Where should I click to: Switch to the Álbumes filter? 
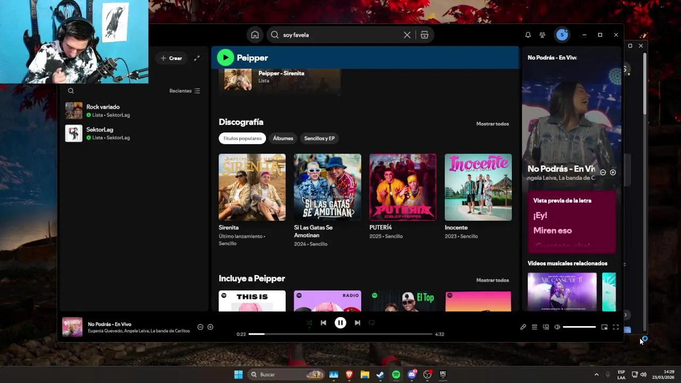[283, 138]
